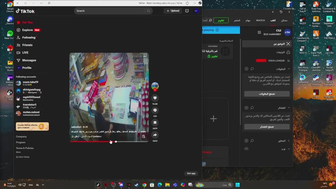Follow the creator via the red plus icon
This screenshot has height=189, width=336.
tap(155, 90)
